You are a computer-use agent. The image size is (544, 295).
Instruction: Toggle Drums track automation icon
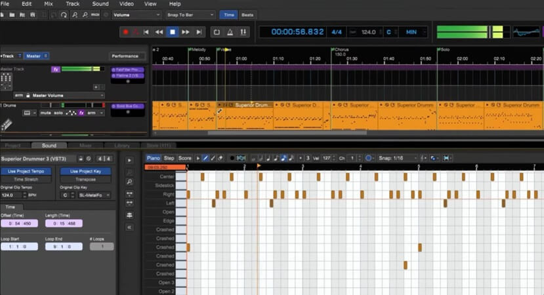pyautogui.click(x=71, y=113)
